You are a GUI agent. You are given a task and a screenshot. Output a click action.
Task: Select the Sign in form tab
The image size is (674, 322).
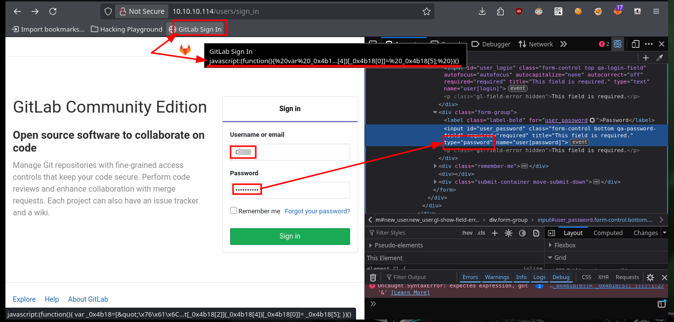click(290, 109)
